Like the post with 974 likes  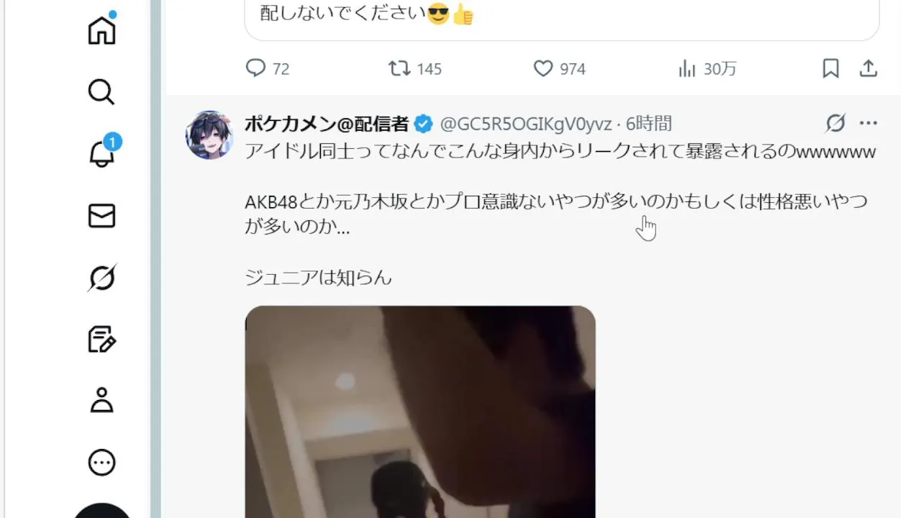click(x=559, y=68)
